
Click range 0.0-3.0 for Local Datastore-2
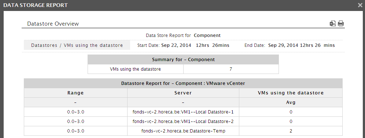[x=75, y=122]
